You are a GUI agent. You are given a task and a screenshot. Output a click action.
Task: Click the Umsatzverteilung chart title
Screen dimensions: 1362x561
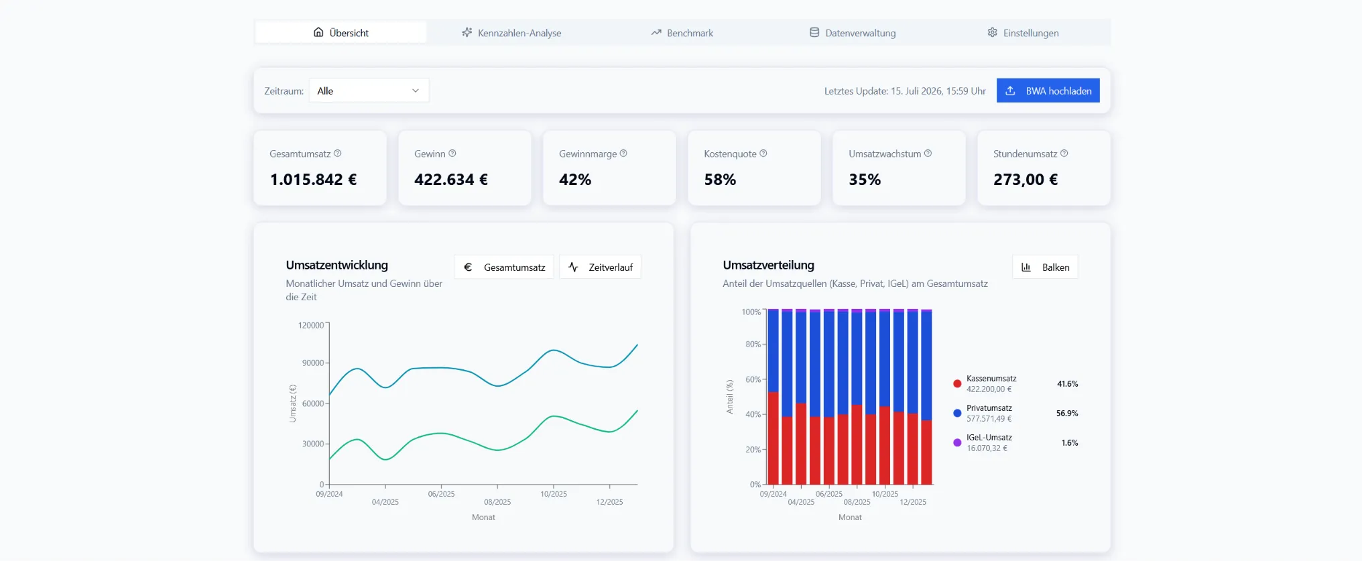click(768, 265)
